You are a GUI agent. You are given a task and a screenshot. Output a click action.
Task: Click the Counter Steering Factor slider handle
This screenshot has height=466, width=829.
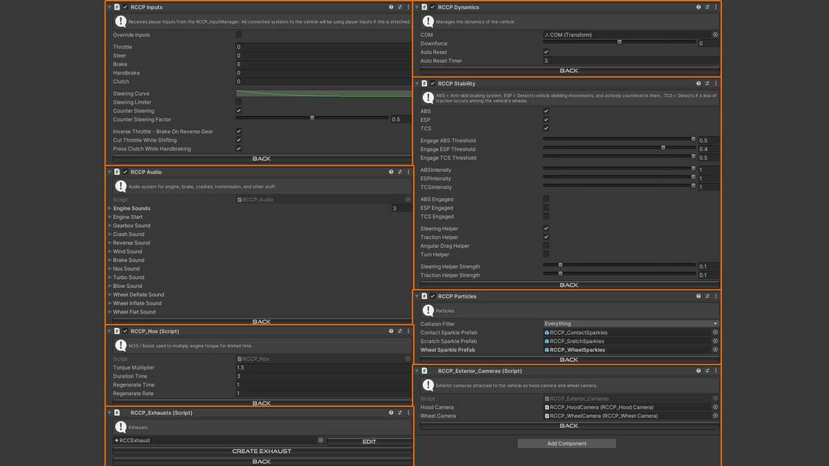pos(312,118)
